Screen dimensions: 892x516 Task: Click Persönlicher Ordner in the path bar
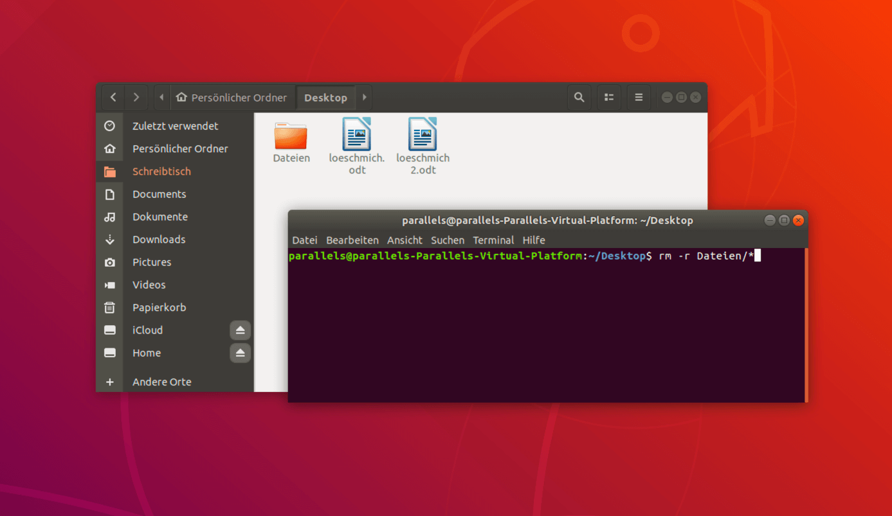(x=232, y=98)
